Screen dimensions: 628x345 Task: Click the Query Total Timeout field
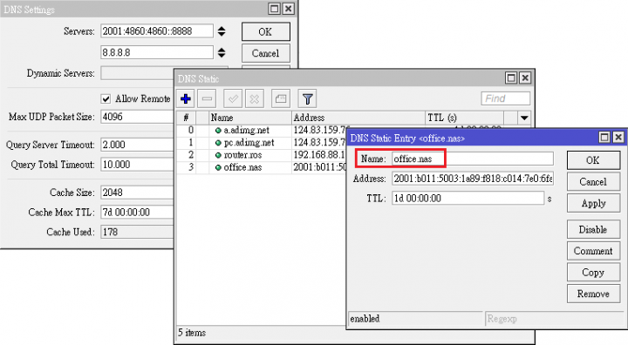click(x=137, y=165)
